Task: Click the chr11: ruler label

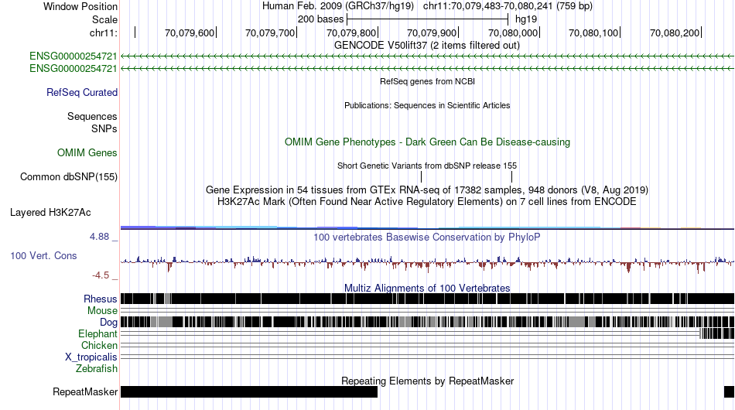Action: click(x=104, y=32)
